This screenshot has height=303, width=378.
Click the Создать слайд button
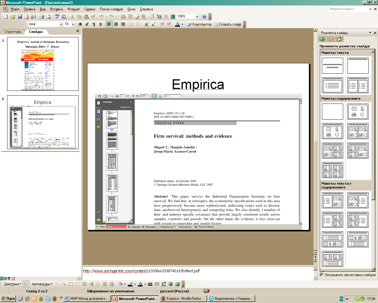[x=227, y=24]
